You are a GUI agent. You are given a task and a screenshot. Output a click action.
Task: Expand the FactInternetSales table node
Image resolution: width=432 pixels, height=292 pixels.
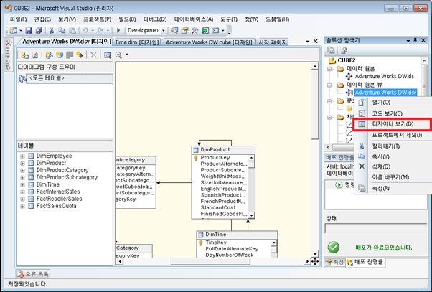tap(22, 192)
